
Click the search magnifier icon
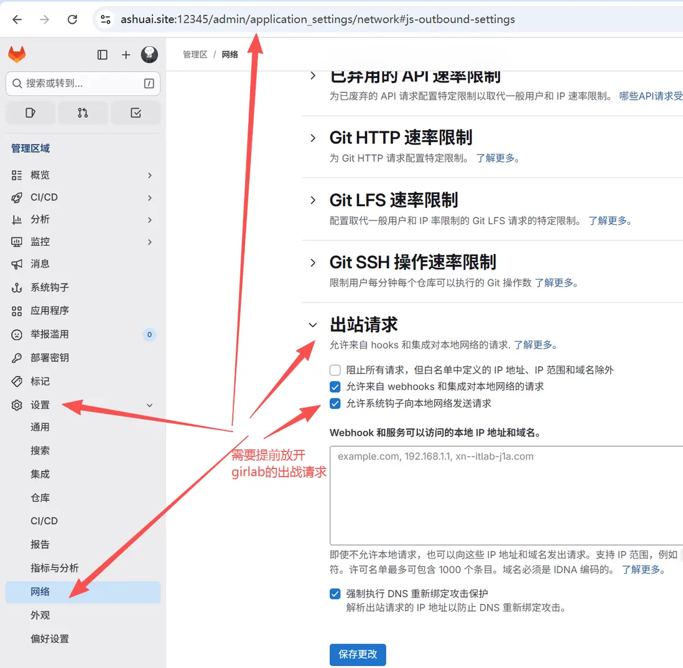pyautogui.click(x=17, y=83)
